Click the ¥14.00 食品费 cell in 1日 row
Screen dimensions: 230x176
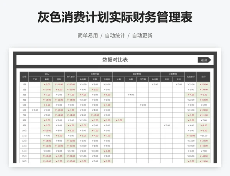pyautogui.click(x=83, y=85)
